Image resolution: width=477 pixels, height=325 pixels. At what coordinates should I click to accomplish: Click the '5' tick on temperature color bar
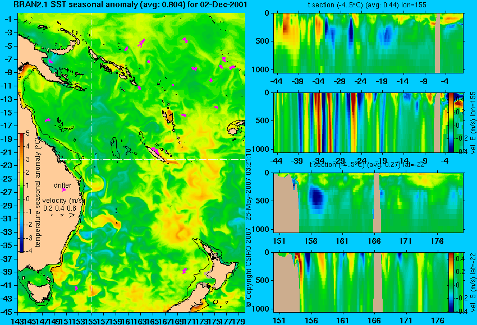point(27,133)
